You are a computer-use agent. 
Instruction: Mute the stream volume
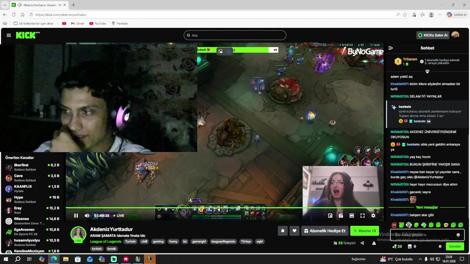click(87, 216)
